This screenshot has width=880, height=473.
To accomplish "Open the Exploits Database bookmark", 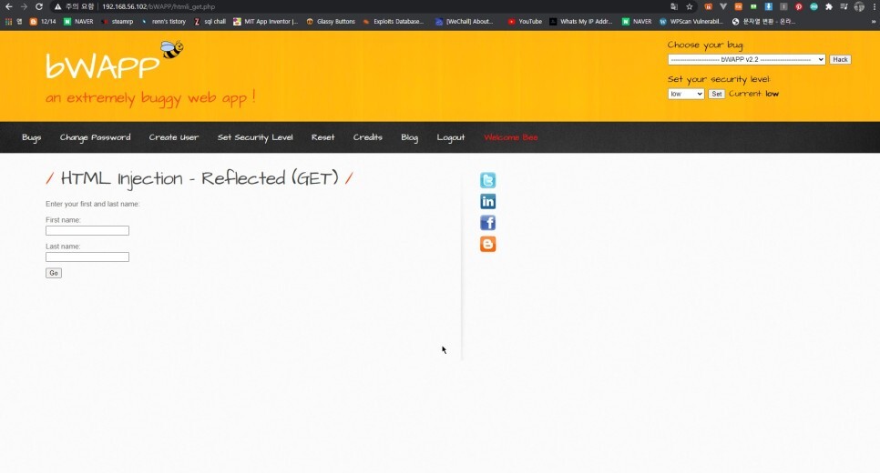I will point(393,21).
